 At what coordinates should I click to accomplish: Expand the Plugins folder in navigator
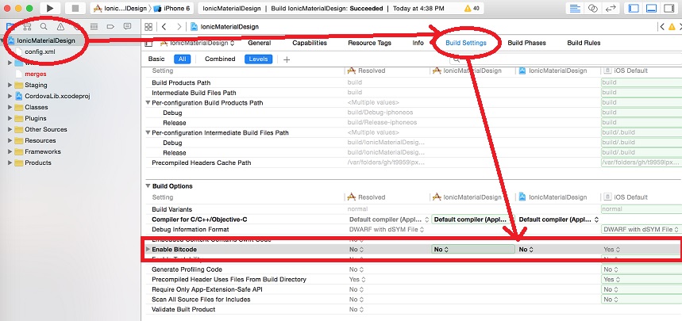point(10,118)
